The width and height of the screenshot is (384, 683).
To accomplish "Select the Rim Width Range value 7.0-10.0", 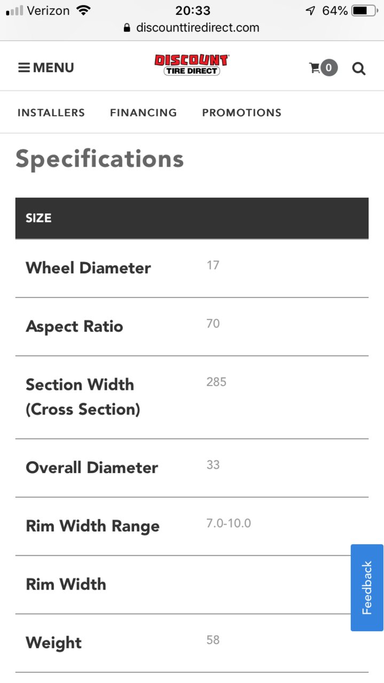I will tap(229, 523).
